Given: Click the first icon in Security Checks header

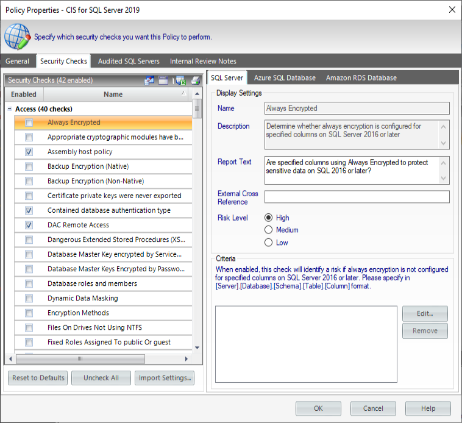Looking at the screenshot, I should pos(149,80).
